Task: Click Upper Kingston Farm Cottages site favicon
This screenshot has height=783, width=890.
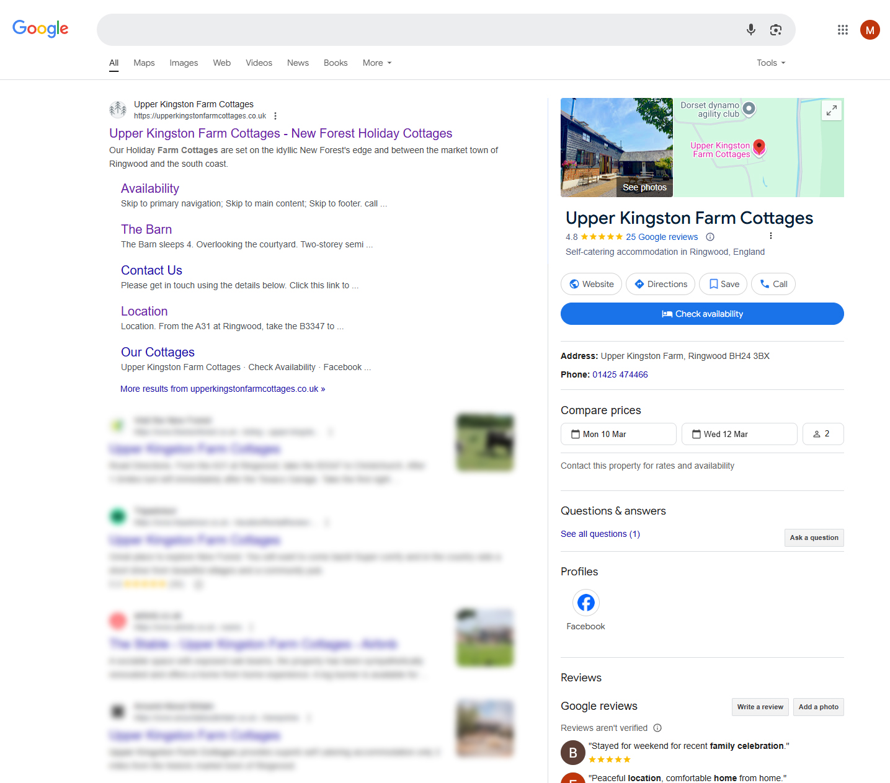Action: point(118,110)
